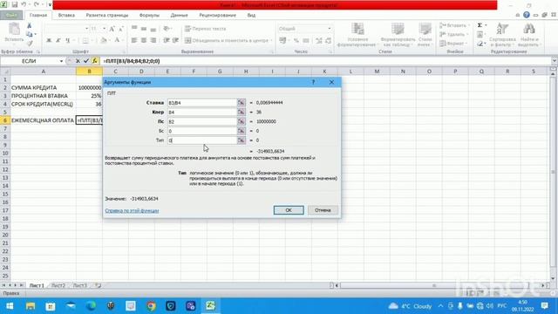Viewport: 558px width, 314px height.
Task: Click Отмена in the function arguments dialog
Action: 323,210
